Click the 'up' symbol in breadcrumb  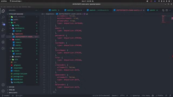[x=86, y=14]
